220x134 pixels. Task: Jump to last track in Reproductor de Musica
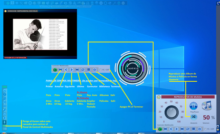[182, 129]
